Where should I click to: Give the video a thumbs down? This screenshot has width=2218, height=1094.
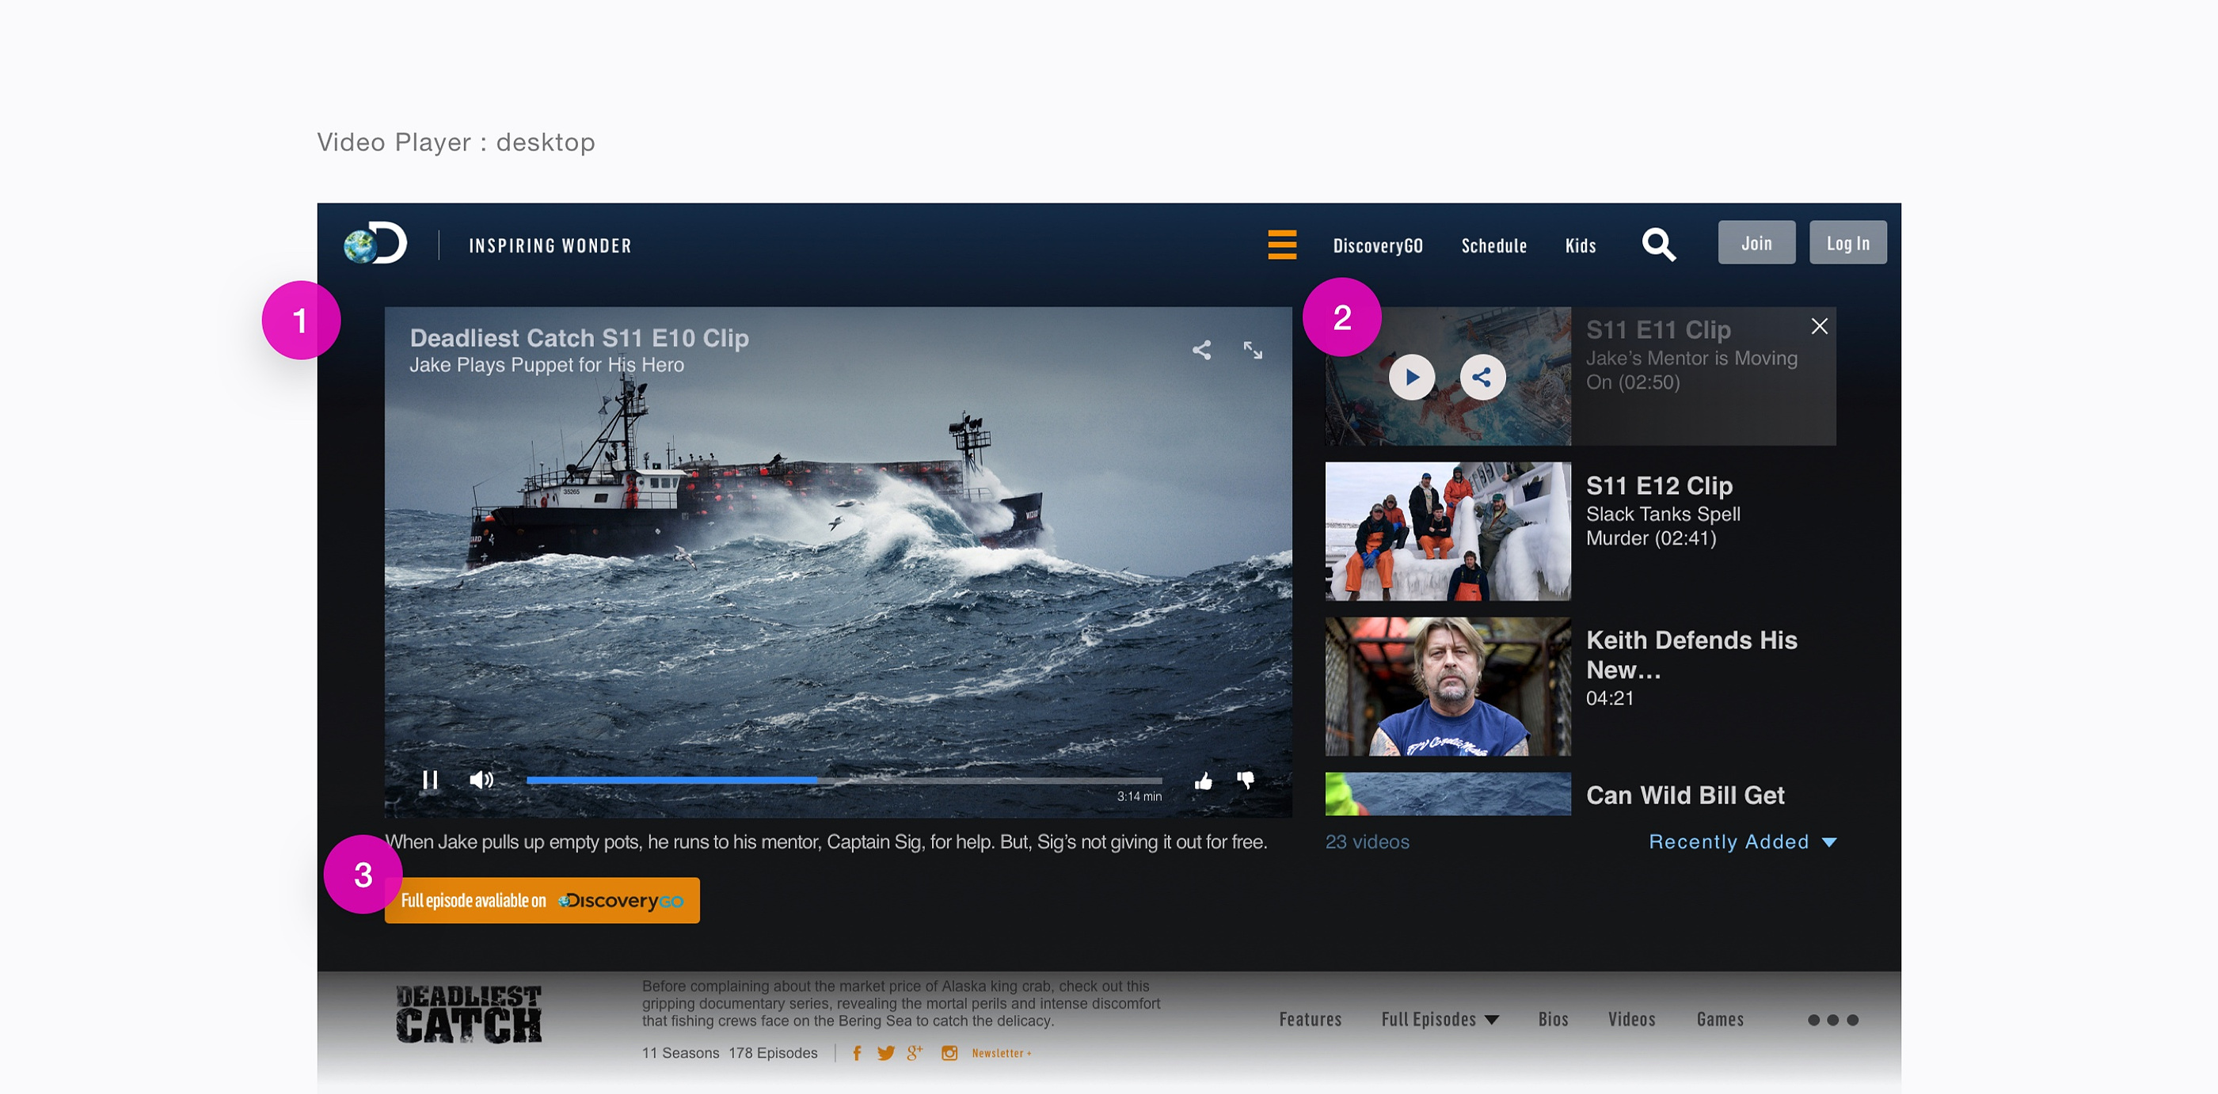coord(1246,781)
